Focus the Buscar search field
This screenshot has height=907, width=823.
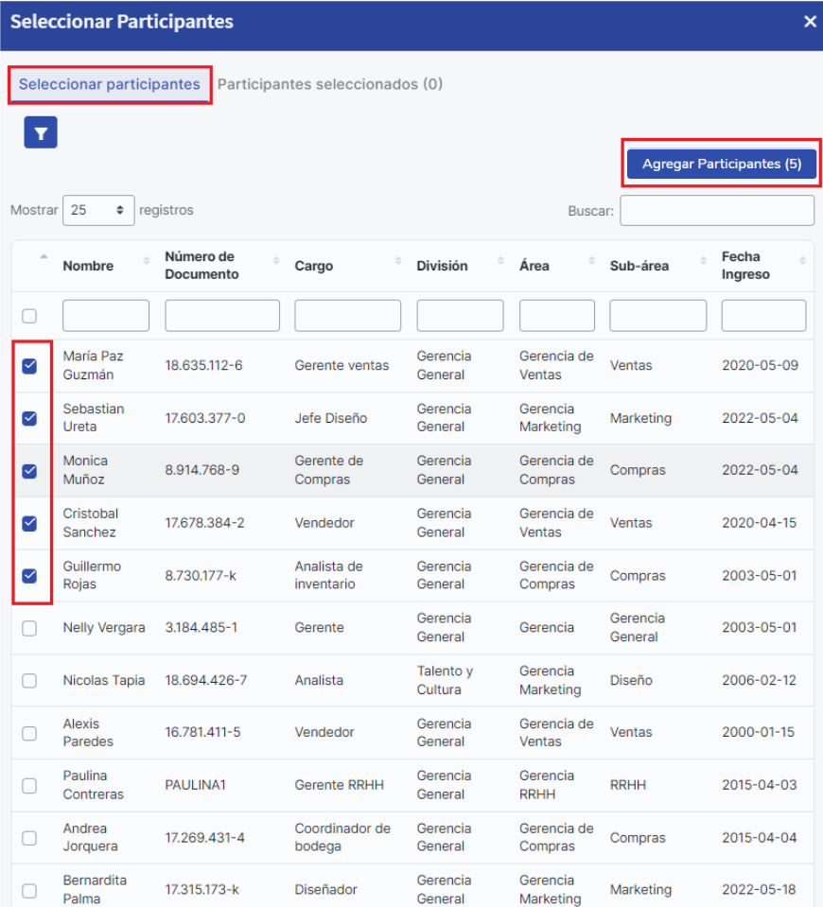tap(716, 211)
